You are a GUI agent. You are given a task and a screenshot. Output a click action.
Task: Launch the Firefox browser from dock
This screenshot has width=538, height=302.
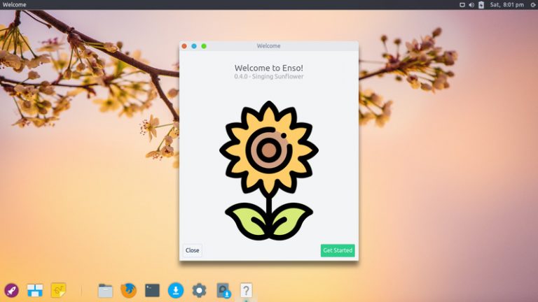pyautogui.click(x=129, y=290)
